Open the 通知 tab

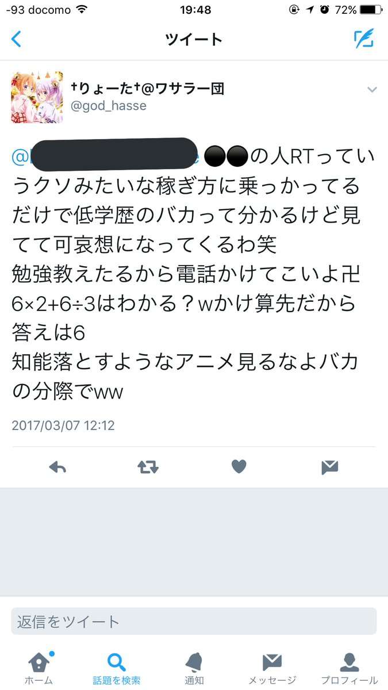(x=194, y=669)
